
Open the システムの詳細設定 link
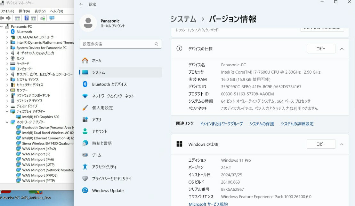point(297,124)
